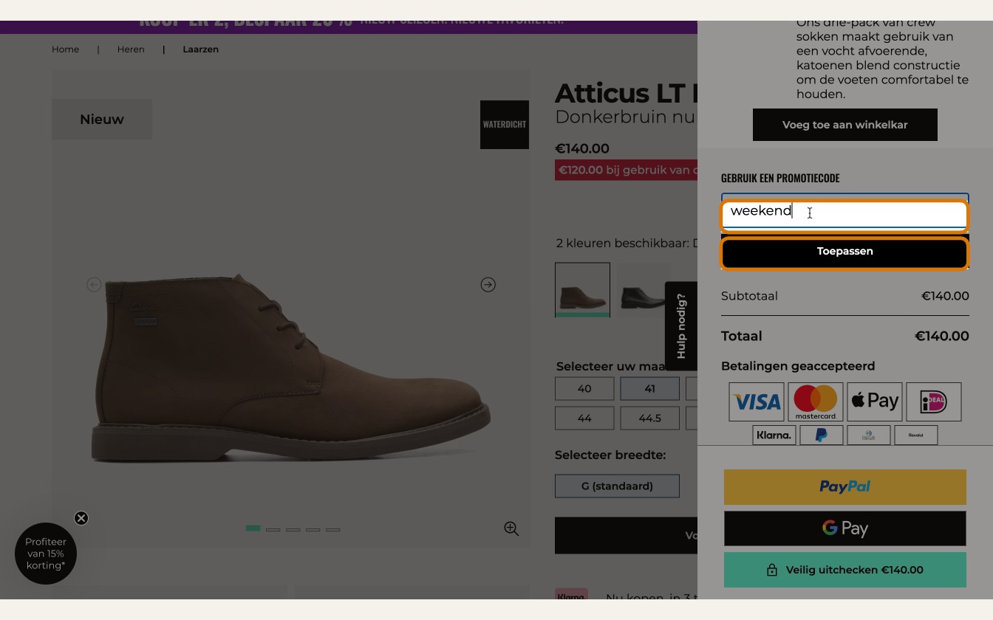This screenshot has width=993, height=620.
Task: Pay with the Google Pay button
Action: click(845, 528)
